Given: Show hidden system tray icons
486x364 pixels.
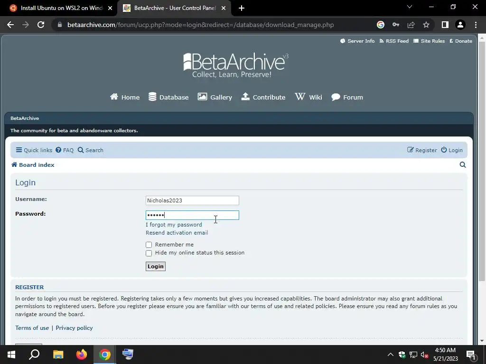Looking at the screenshot, I should click(x=391, y=355).
